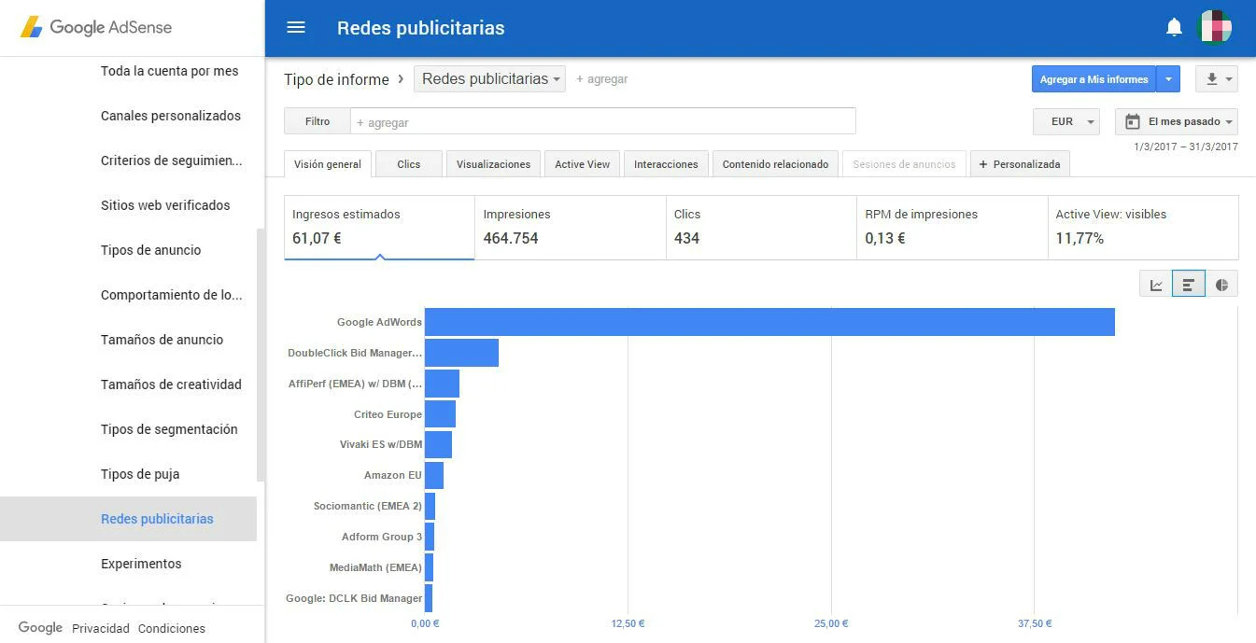1256x643 pixels.
Task: Open the hamburger navigation menu
Action: (296, 28)
